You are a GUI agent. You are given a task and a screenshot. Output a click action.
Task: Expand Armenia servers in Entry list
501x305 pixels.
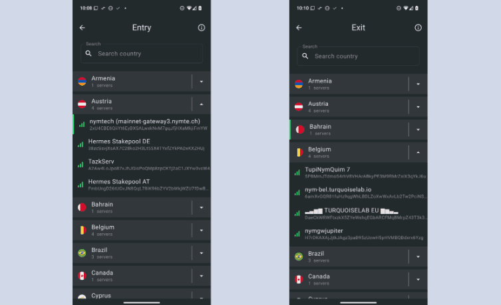click(x=202, y=82)
